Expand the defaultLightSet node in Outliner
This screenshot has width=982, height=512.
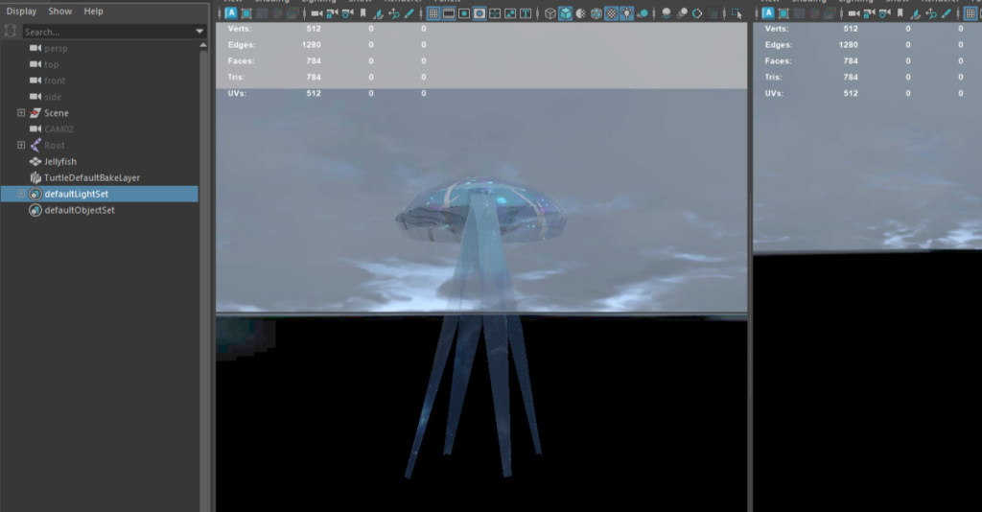pos(21,194)
